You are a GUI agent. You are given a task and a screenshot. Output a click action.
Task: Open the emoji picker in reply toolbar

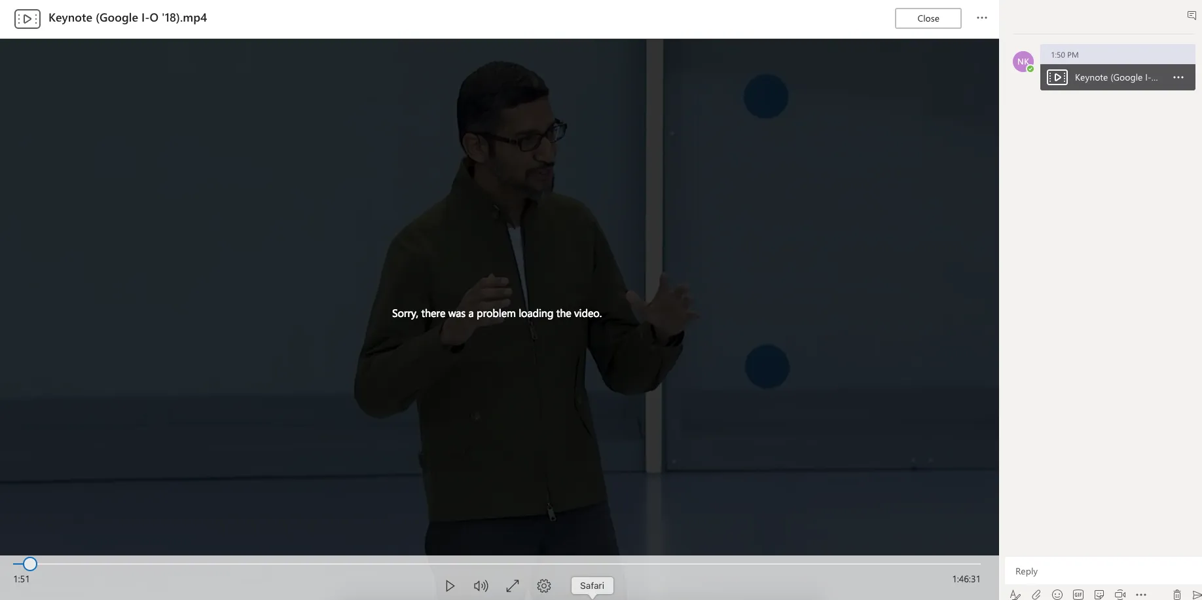click(x=1058, y=594)
